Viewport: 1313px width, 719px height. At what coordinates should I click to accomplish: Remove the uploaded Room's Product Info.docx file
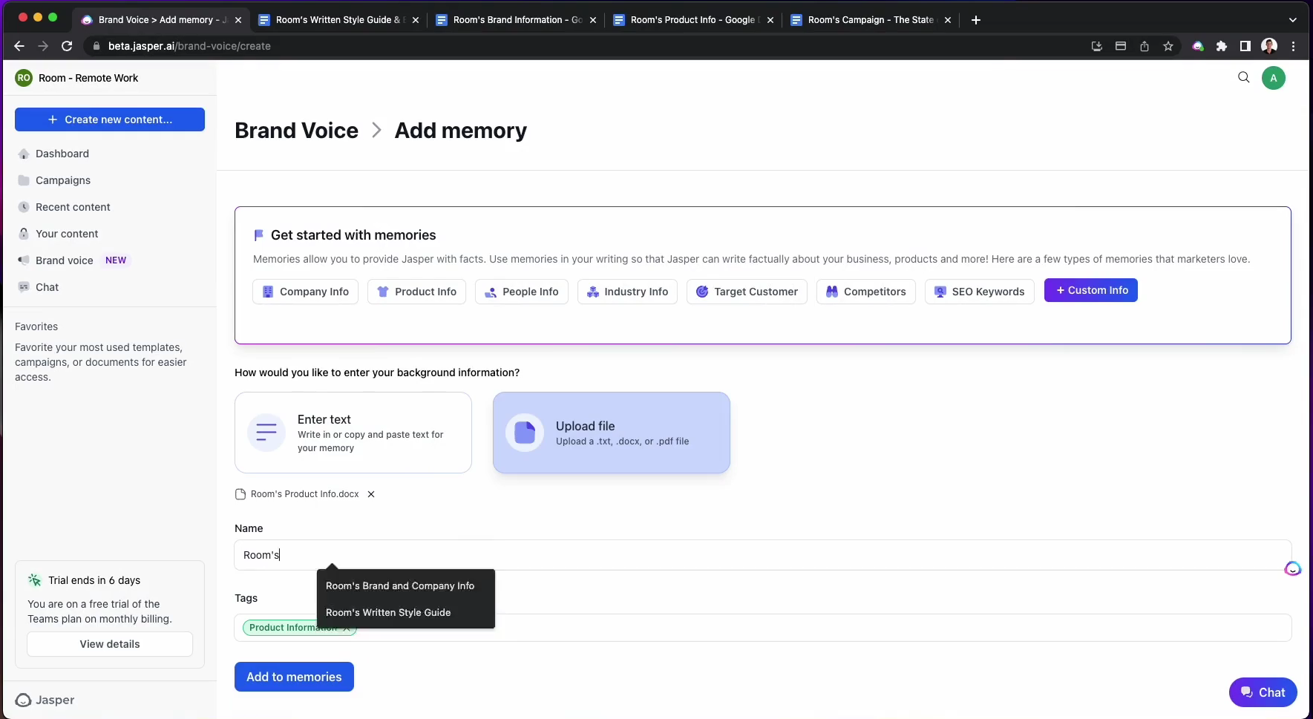371,494
